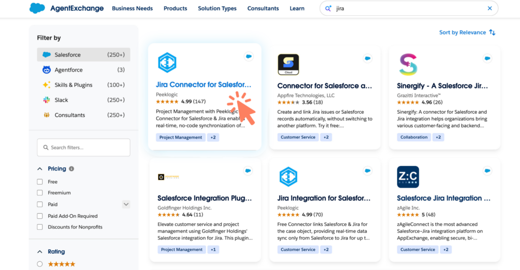Click the zAgile Z:C logo
This screenshot has width=520, height=270.
[x=408, y=177]
